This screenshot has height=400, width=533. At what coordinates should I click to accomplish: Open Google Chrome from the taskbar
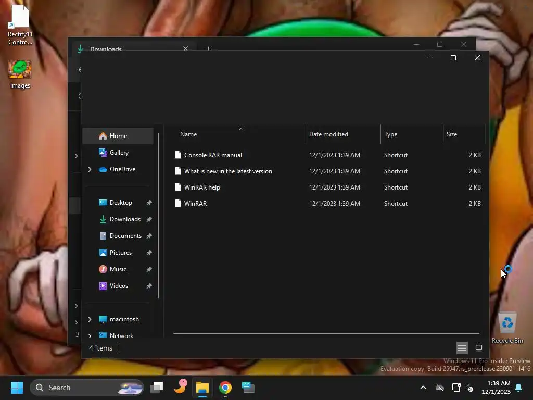click(225, 387)
